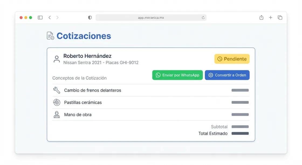
Task: Select the document icon beside the Cotizaciones title
Action: (50, 35)
